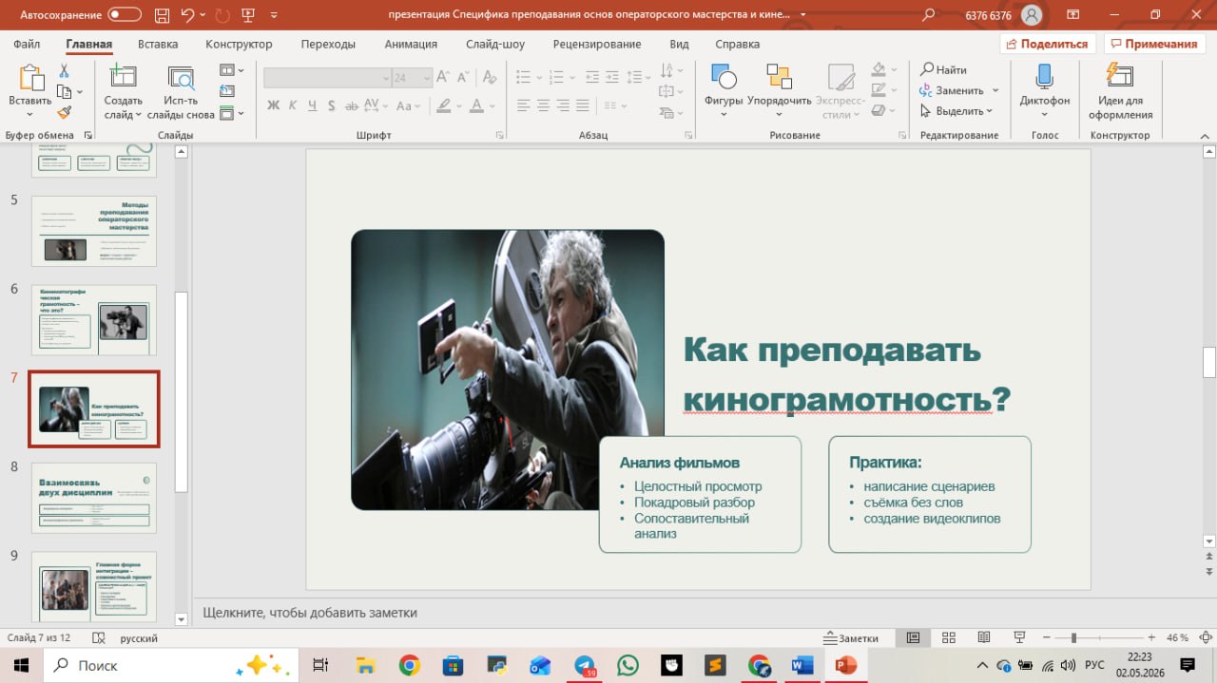Image resolution: width=1217 pixels, height=683 pixels.
Task: Click the text highlight color button
Action: pyautogui.click(x=443, y=105)
